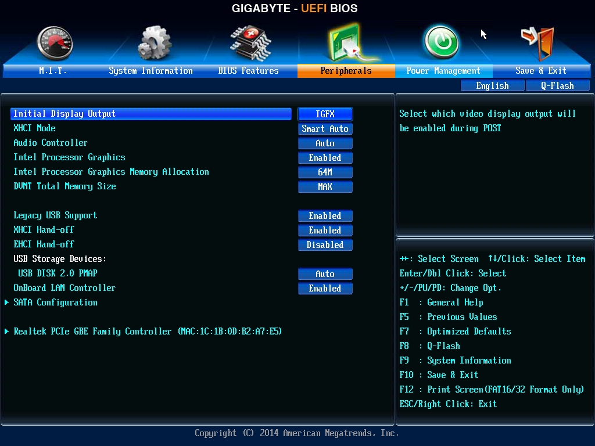Select the Audio Controller setting label
Screen dimensions: 595x446
51,143
